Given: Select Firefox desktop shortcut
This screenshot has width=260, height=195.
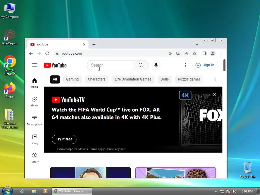Looking at the screenshot, I should 10,90.
